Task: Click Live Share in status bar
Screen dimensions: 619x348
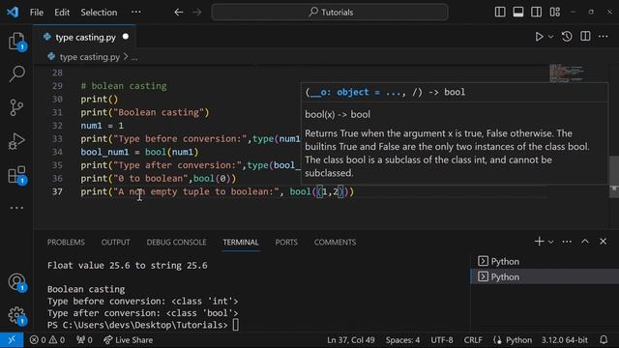Action: [128, 339]
